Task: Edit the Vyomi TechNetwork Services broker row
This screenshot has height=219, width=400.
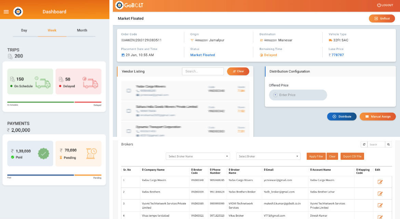Action: point(380,205)
